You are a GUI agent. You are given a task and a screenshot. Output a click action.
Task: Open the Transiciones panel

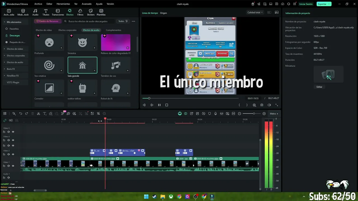click(58, 12)
